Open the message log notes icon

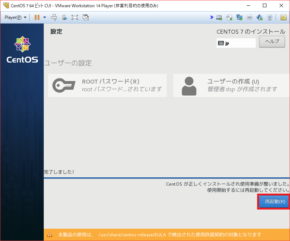pyautogui.click(x=283, y=18)
